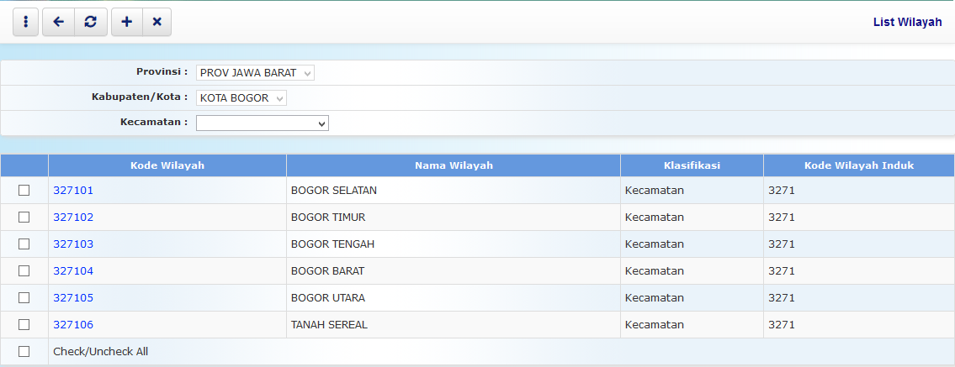Open the three-dot more options menu
Image resolution: width=955 pixels, height=367 pixels.
coord(26,23)
